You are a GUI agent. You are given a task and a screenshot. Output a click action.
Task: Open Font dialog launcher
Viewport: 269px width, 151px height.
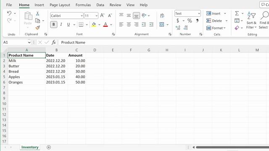113,34
